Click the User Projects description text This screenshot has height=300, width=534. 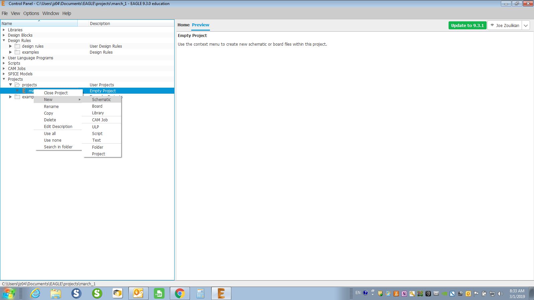pyautogui.click(x=102, y=85)
